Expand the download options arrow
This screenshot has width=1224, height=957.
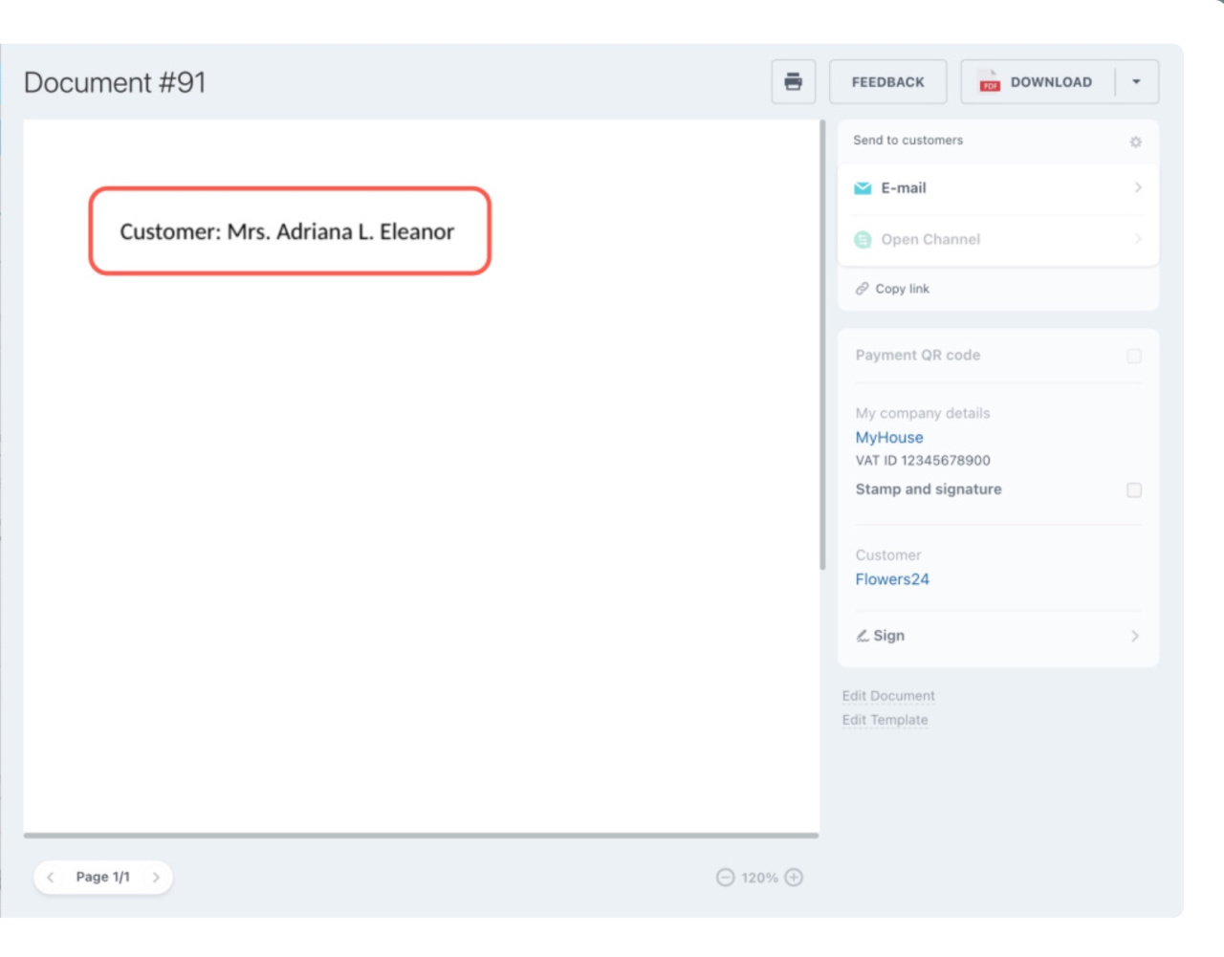click(x=1136, y=82)
